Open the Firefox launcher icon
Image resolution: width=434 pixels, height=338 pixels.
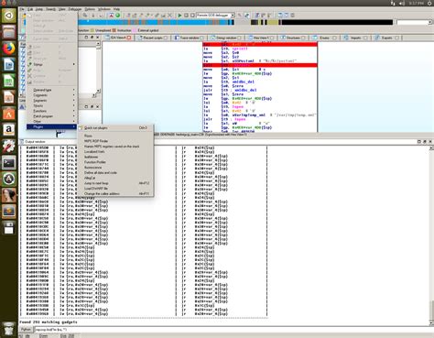coord(9,49)
